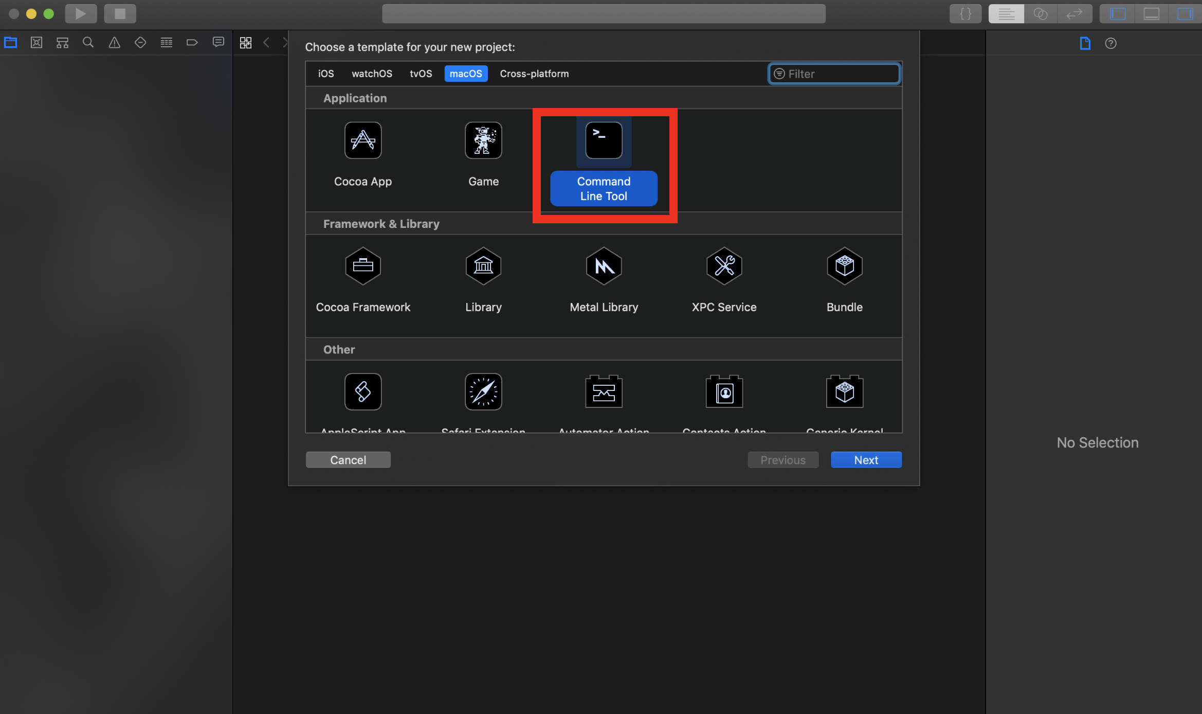Click into the template Filter field
Screen dimensions: 1202x714
(x=834, y=74)
